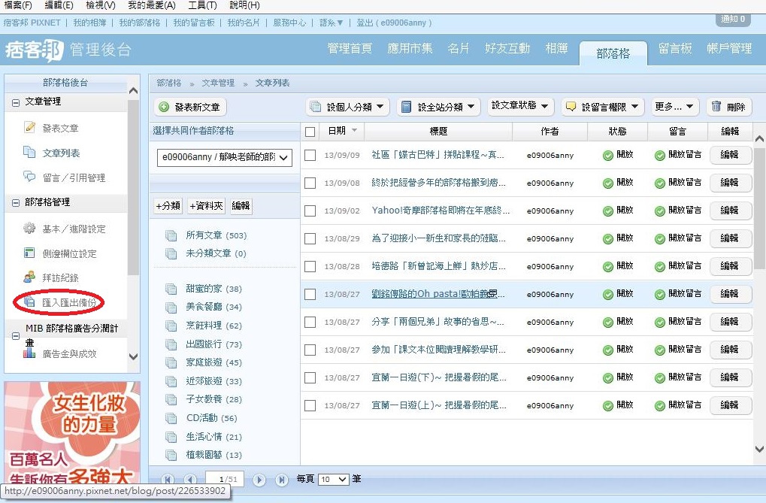Tick the select-all checkbox in table header
This screenshot has height=503, width=766.
pos(310,132)
